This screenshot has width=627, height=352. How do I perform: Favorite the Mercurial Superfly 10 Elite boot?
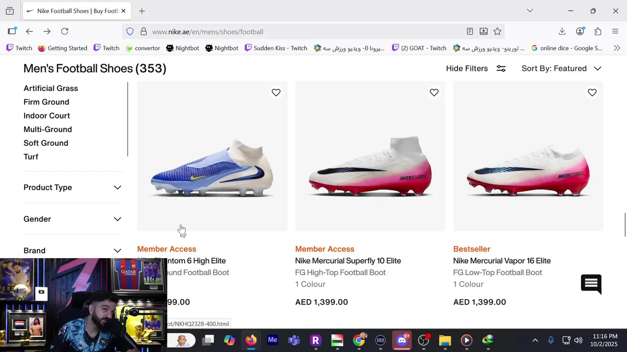click(434, 92)
